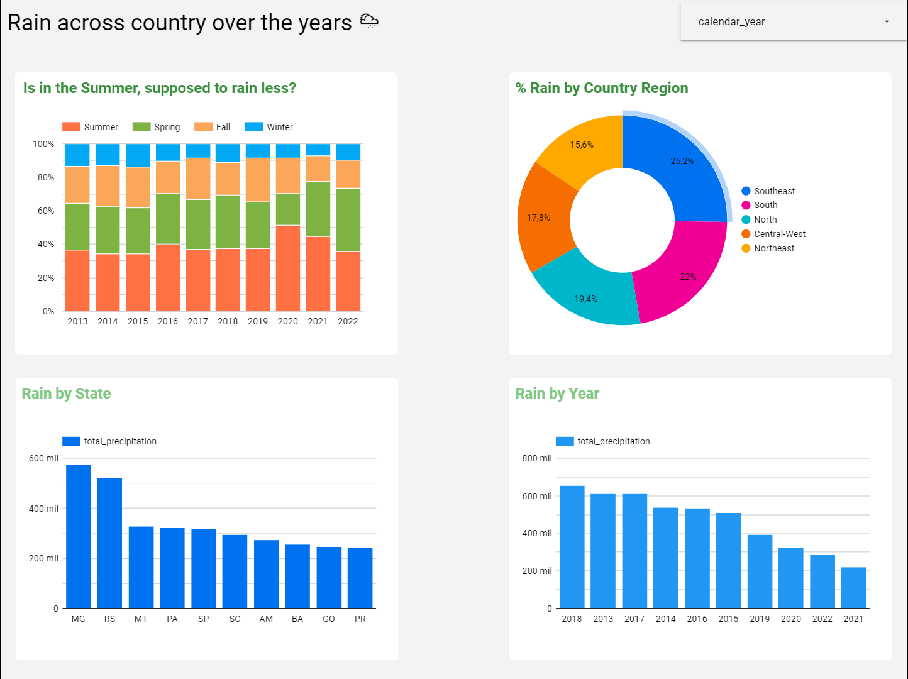
Task: Click the 2018 bar in Rain by Year
Action: [x=572, y=547]
